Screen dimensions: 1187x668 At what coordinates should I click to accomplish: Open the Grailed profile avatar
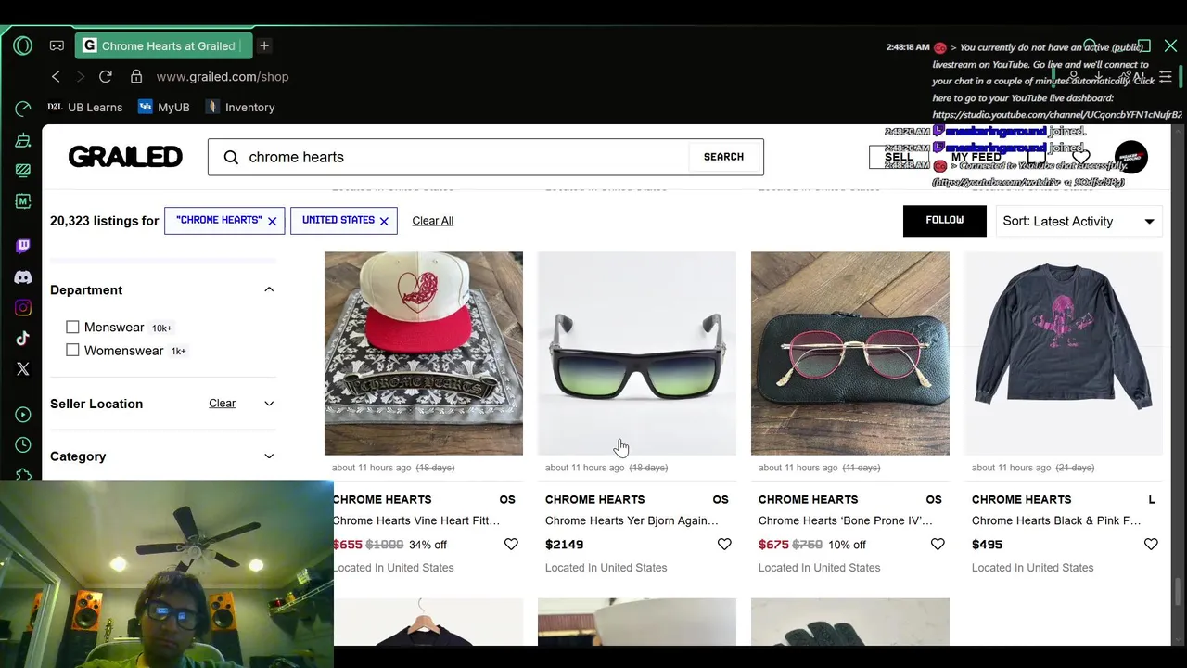pyautogui.click(x=1131, y=157)
